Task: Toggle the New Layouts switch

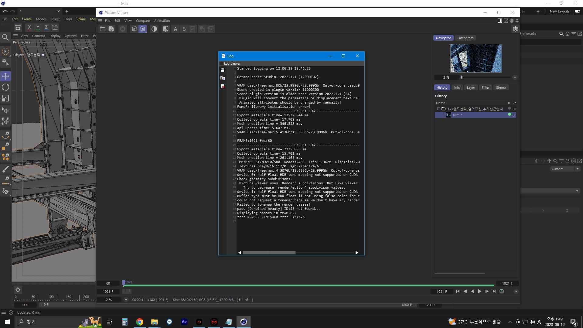Action: click(577, 11)
